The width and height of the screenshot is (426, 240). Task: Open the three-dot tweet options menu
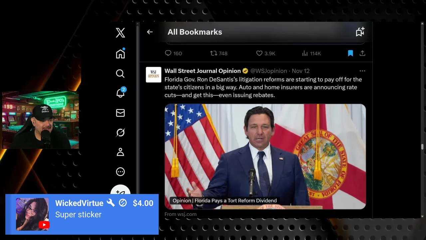point(362,71)
